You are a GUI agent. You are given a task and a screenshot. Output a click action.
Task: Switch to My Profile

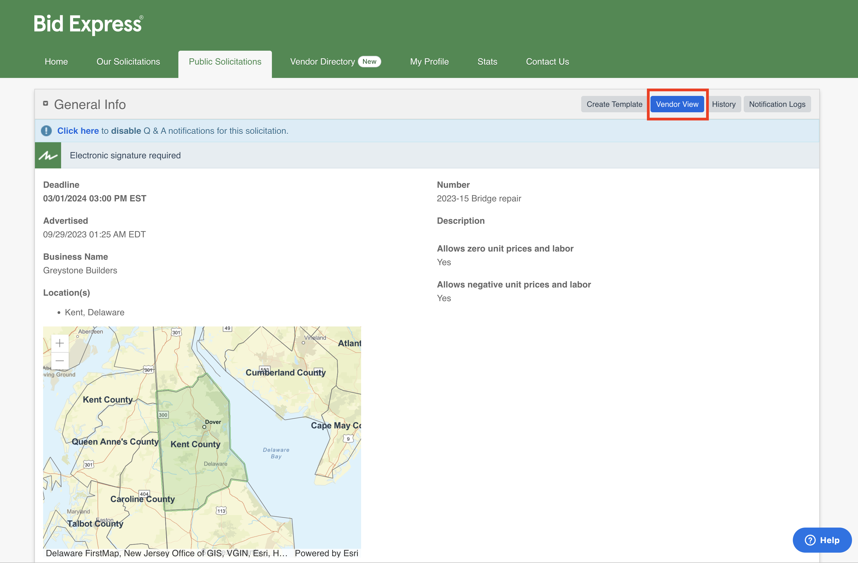[x=429, y=61]
